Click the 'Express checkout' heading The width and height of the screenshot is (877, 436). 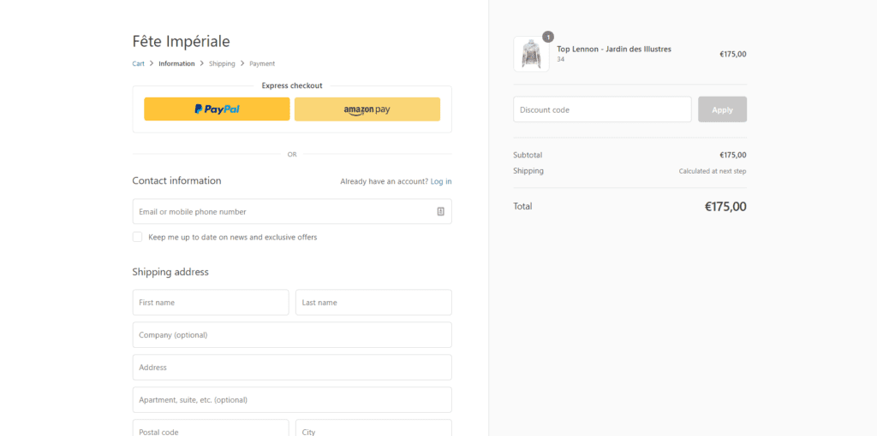pyautogui.click(x=292, y=86)
